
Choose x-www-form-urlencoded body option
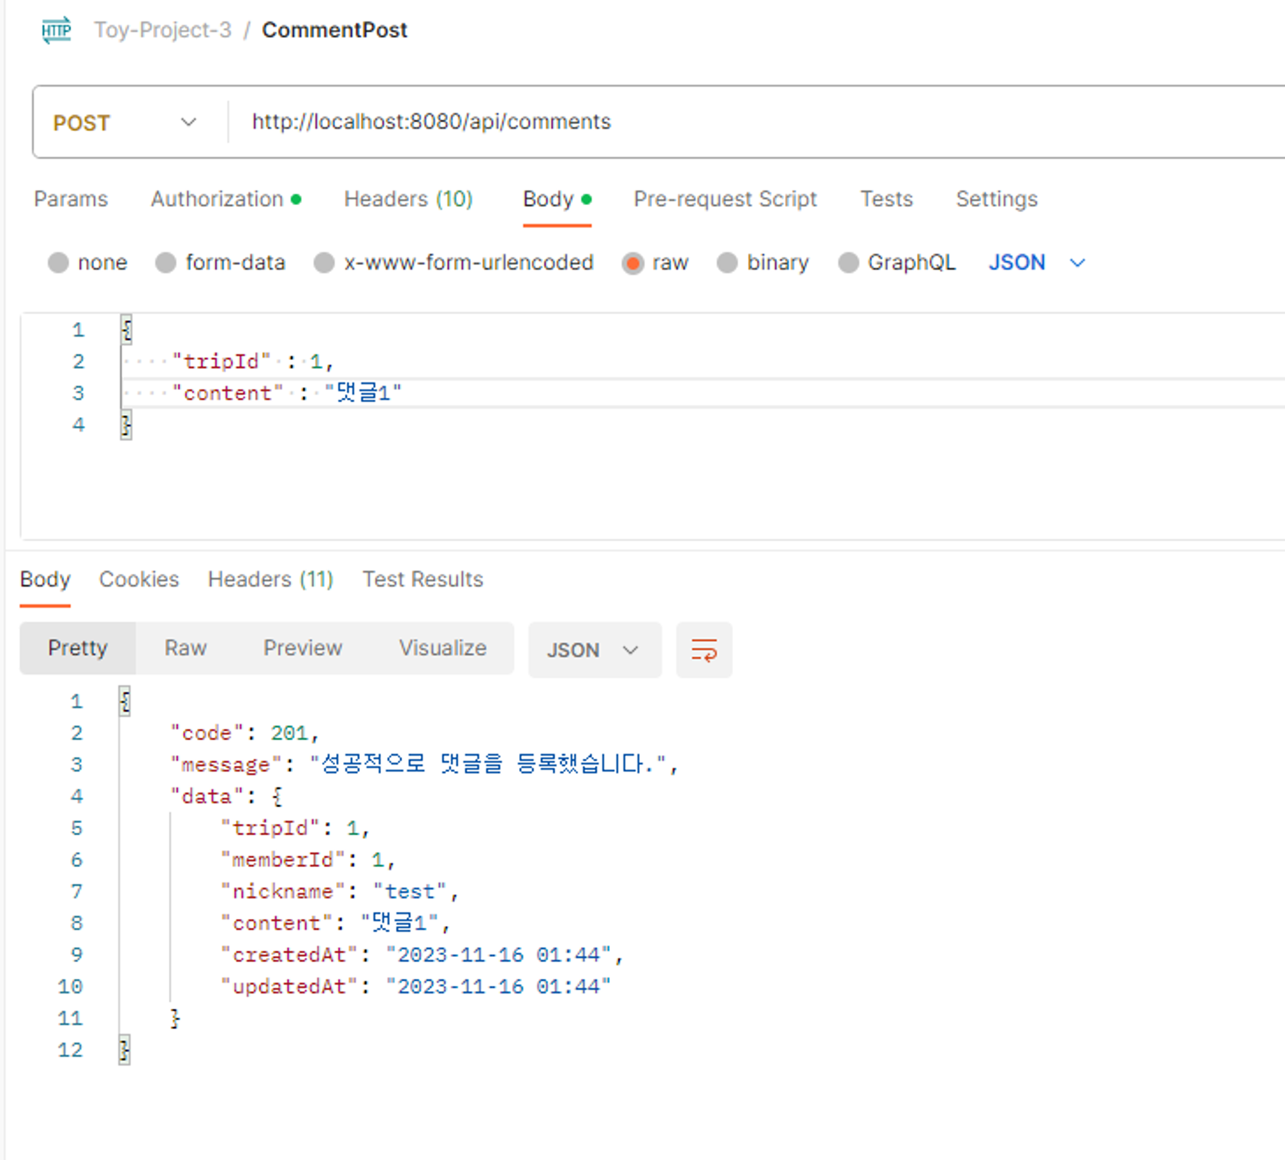tap(324, 263)
